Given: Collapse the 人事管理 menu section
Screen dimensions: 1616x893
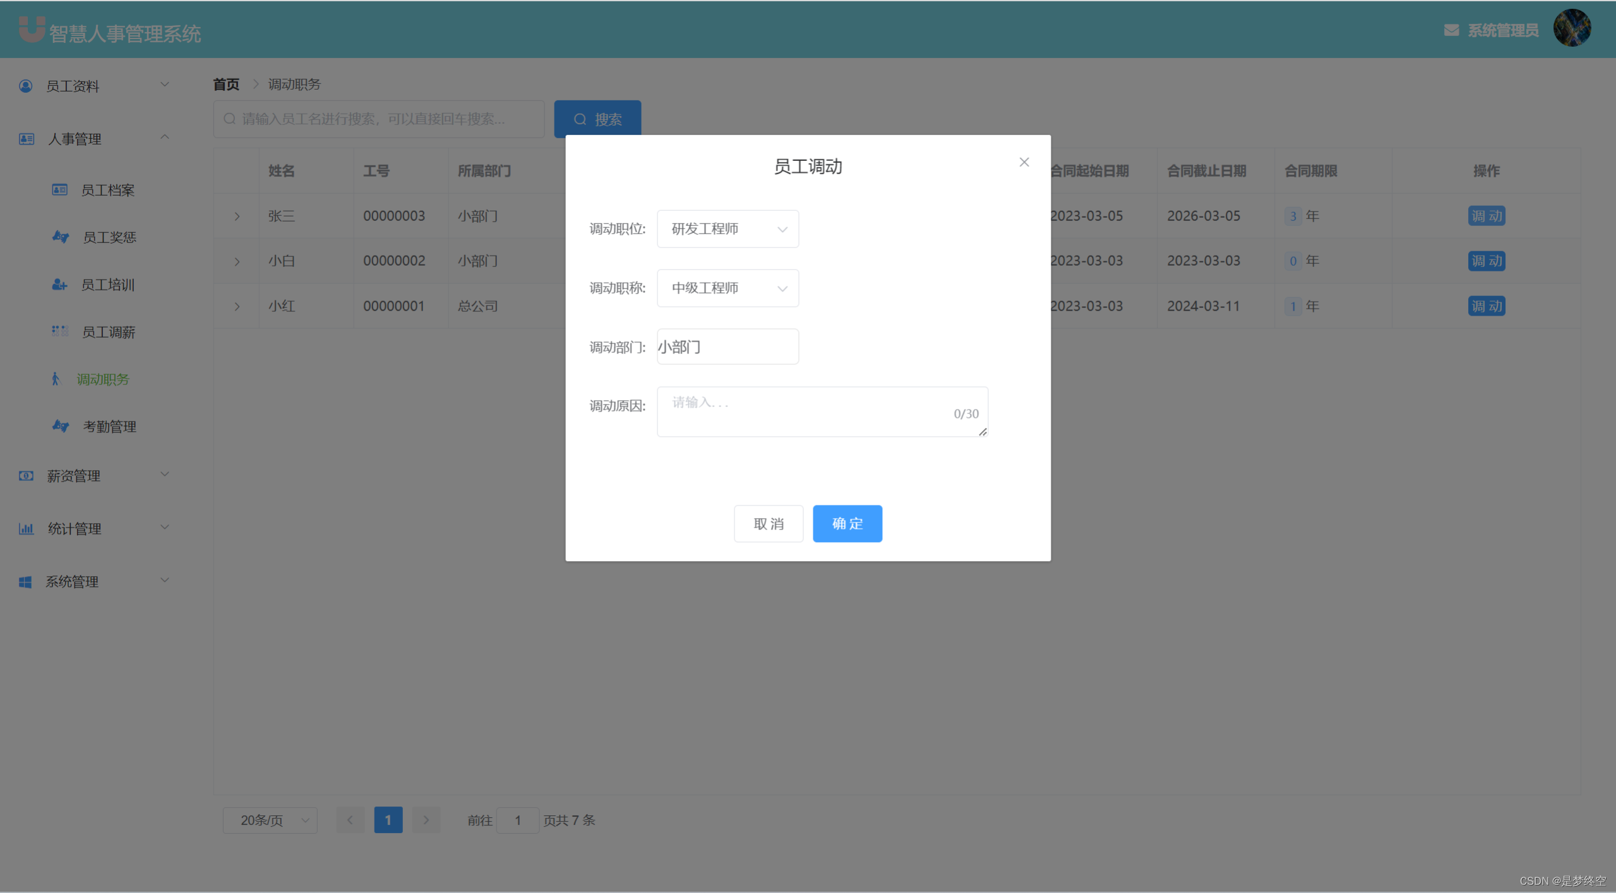Looking at the screenshot, I should (x=164, y=137).
